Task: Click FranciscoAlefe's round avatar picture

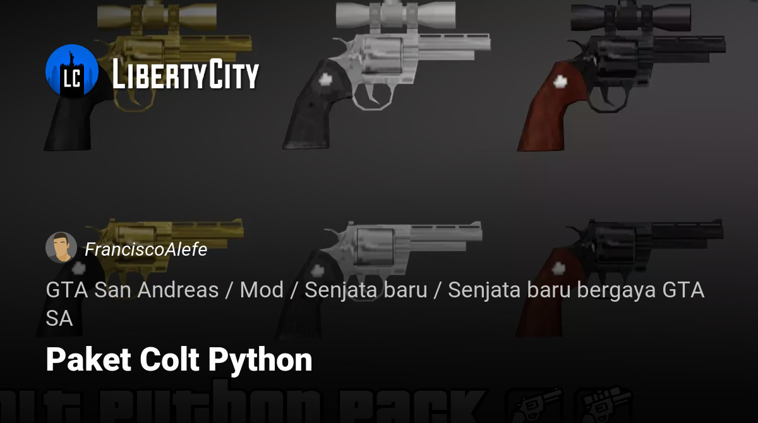Action: [61, 247]
